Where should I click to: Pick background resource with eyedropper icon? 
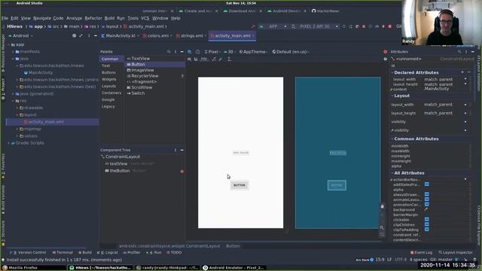(426, 209)
